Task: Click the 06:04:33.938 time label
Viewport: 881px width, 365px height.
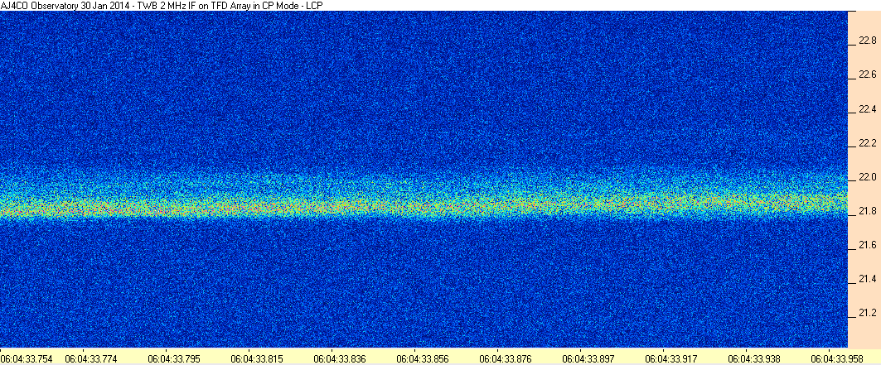Action: (x=754, y=358)
